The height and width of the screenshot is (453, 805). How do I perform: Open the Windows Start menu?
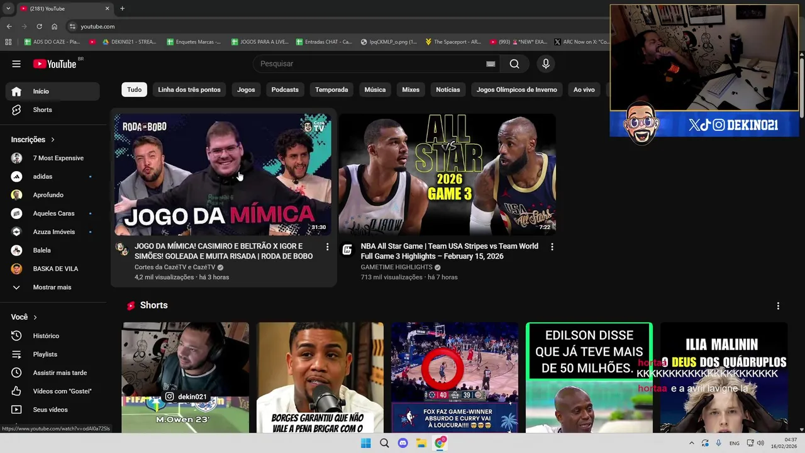pyautogui.click(x=365, y=443)
